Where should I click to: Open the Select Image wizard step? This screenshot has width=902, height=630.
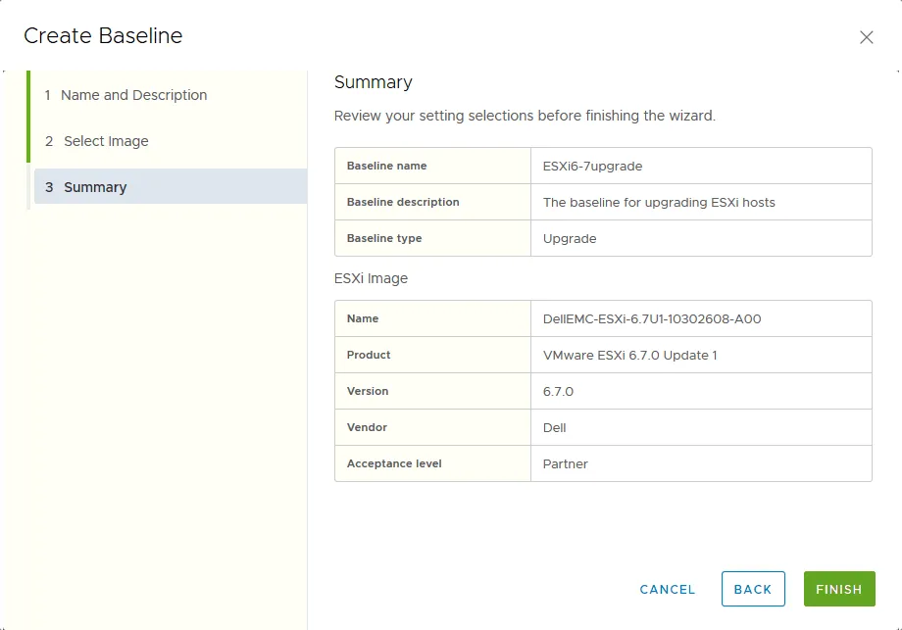[x=106, y=141]
